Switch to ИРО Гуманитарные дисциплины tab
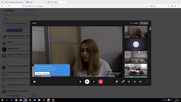The width and height of the screenshot is (181, 102). click(14, 2)
